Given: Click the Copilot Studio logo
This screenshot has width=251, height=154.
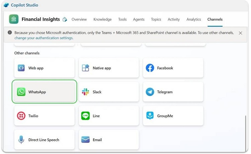Looking at the screenshot, I should pyautogui.click(x=6, y=5).
